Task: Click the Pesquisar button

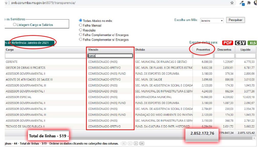Action: pos(235,20)
